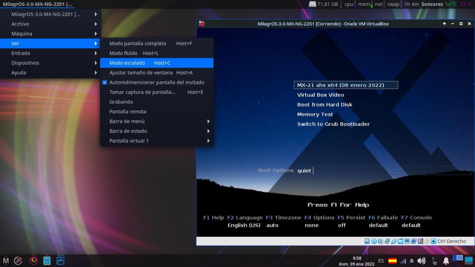Screen dimensions: 475x267
Task: Choose Memory Test in the boot menu
Action: coord(315,114)
